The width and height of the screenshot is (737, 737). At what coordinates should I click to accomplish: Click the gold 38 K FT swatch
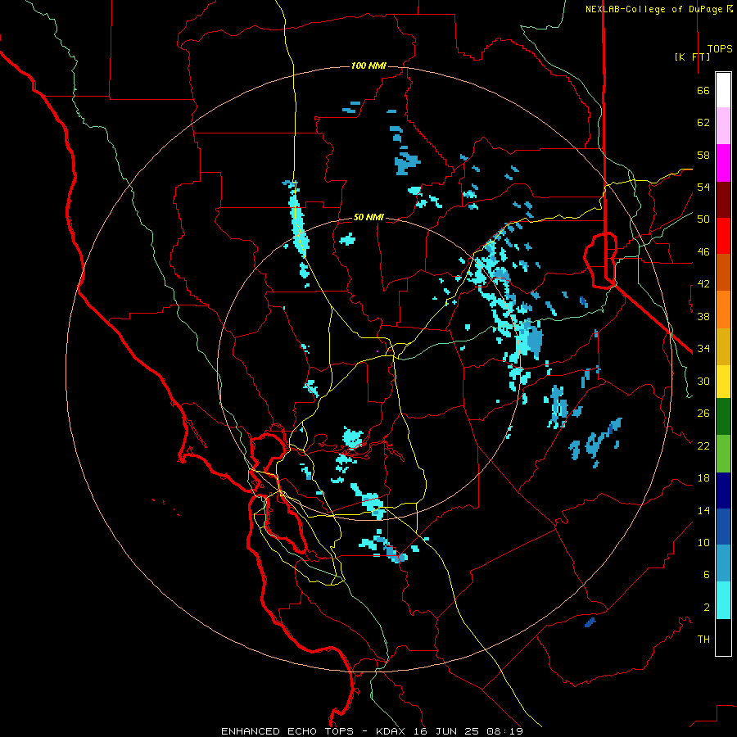click(723, 346)
